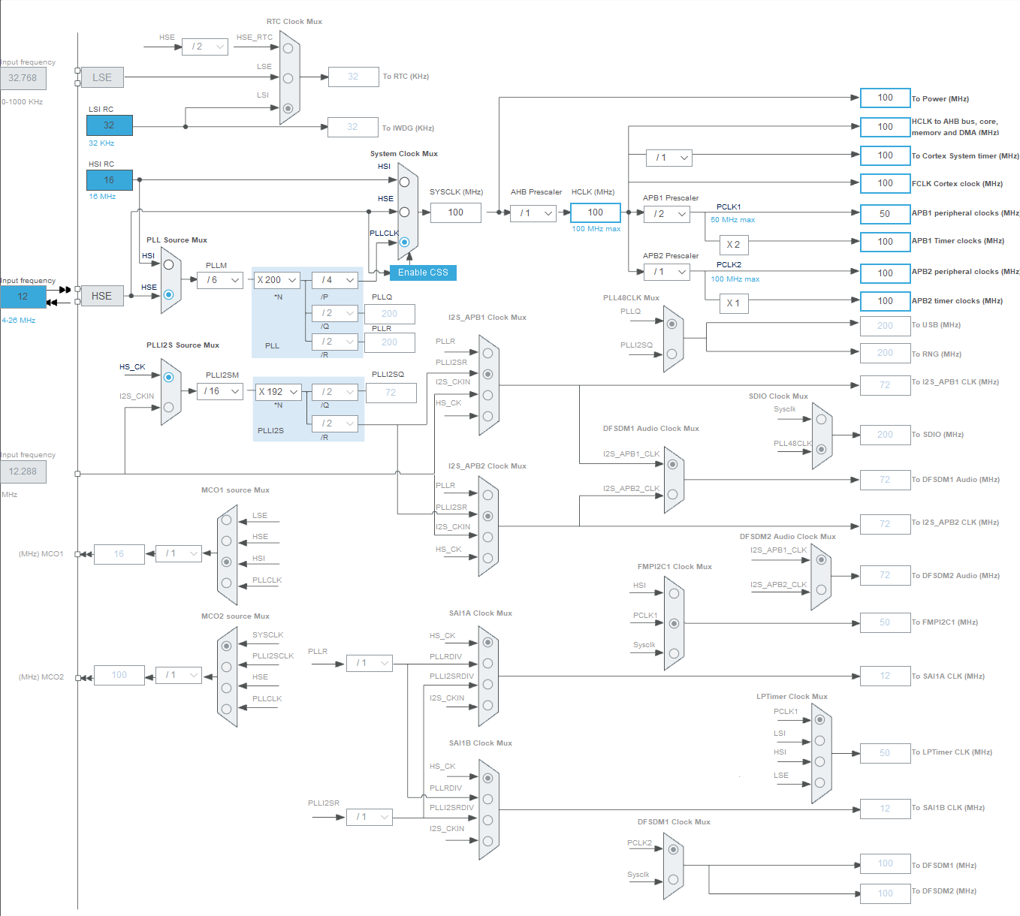This screenshot has width=1020, height=916.
Task: Select I2S_CKIN in PLLI2S Source Mux
Action: [x=168, y=407]
